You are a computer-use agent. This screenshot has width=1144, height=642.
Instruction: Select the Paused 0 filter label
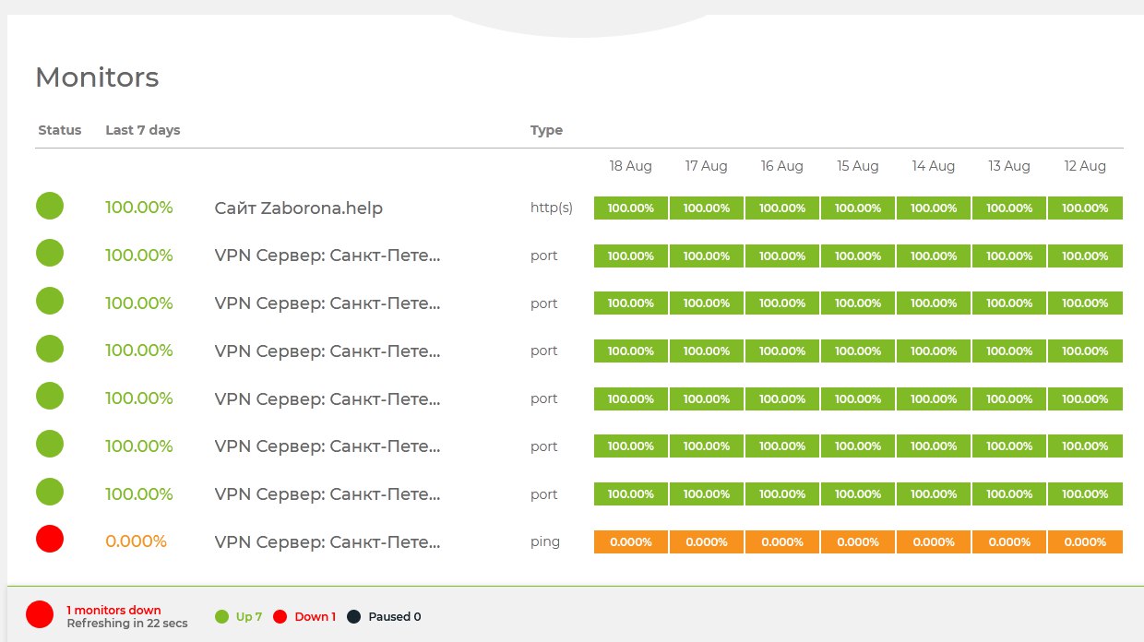[395, 616]
